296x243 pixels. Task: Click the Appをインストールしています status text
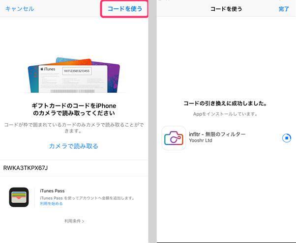225,114
